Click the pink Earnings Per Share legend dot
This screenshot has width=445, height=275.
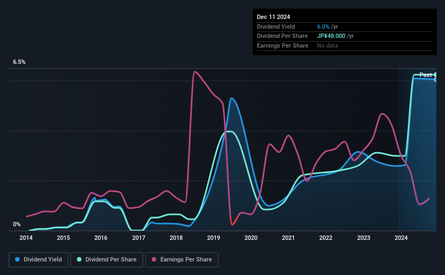point(154,259)
